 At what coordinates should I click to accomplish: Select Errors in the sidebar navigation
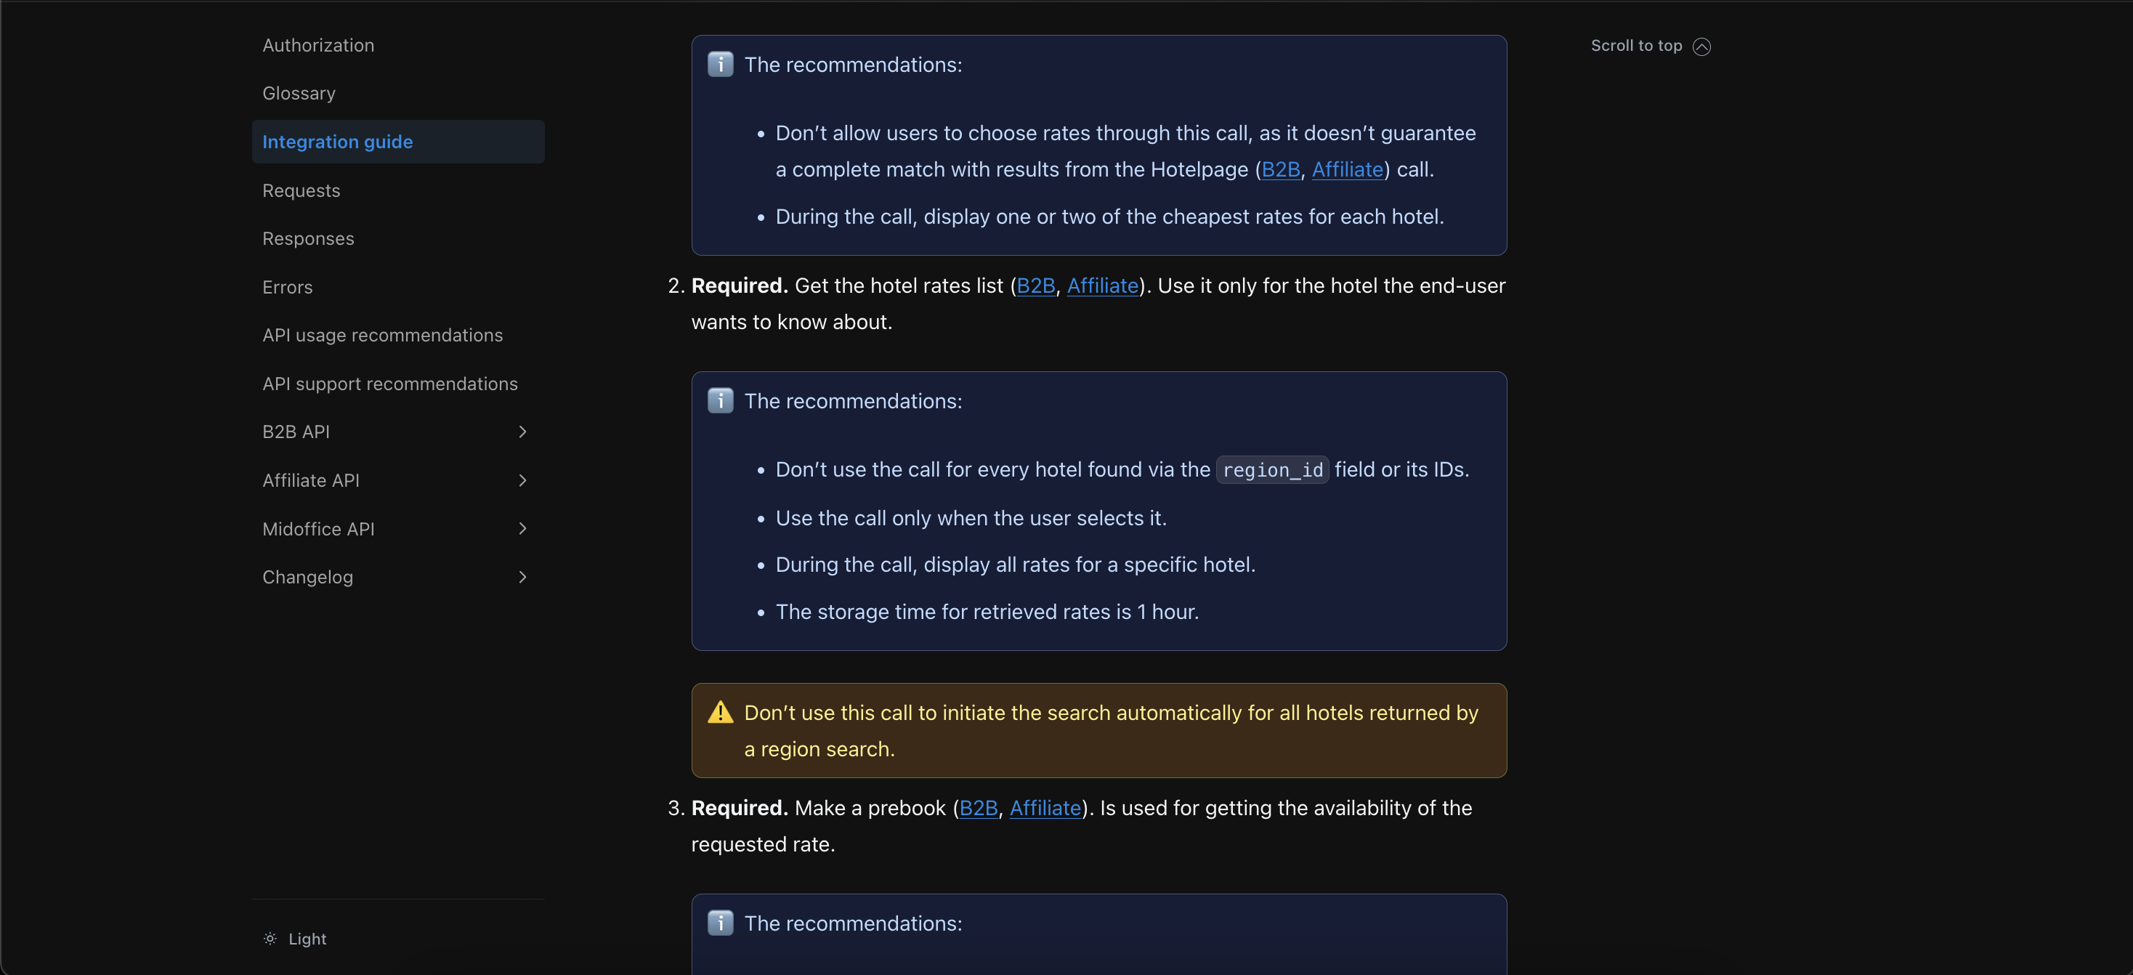coord(287,288)
